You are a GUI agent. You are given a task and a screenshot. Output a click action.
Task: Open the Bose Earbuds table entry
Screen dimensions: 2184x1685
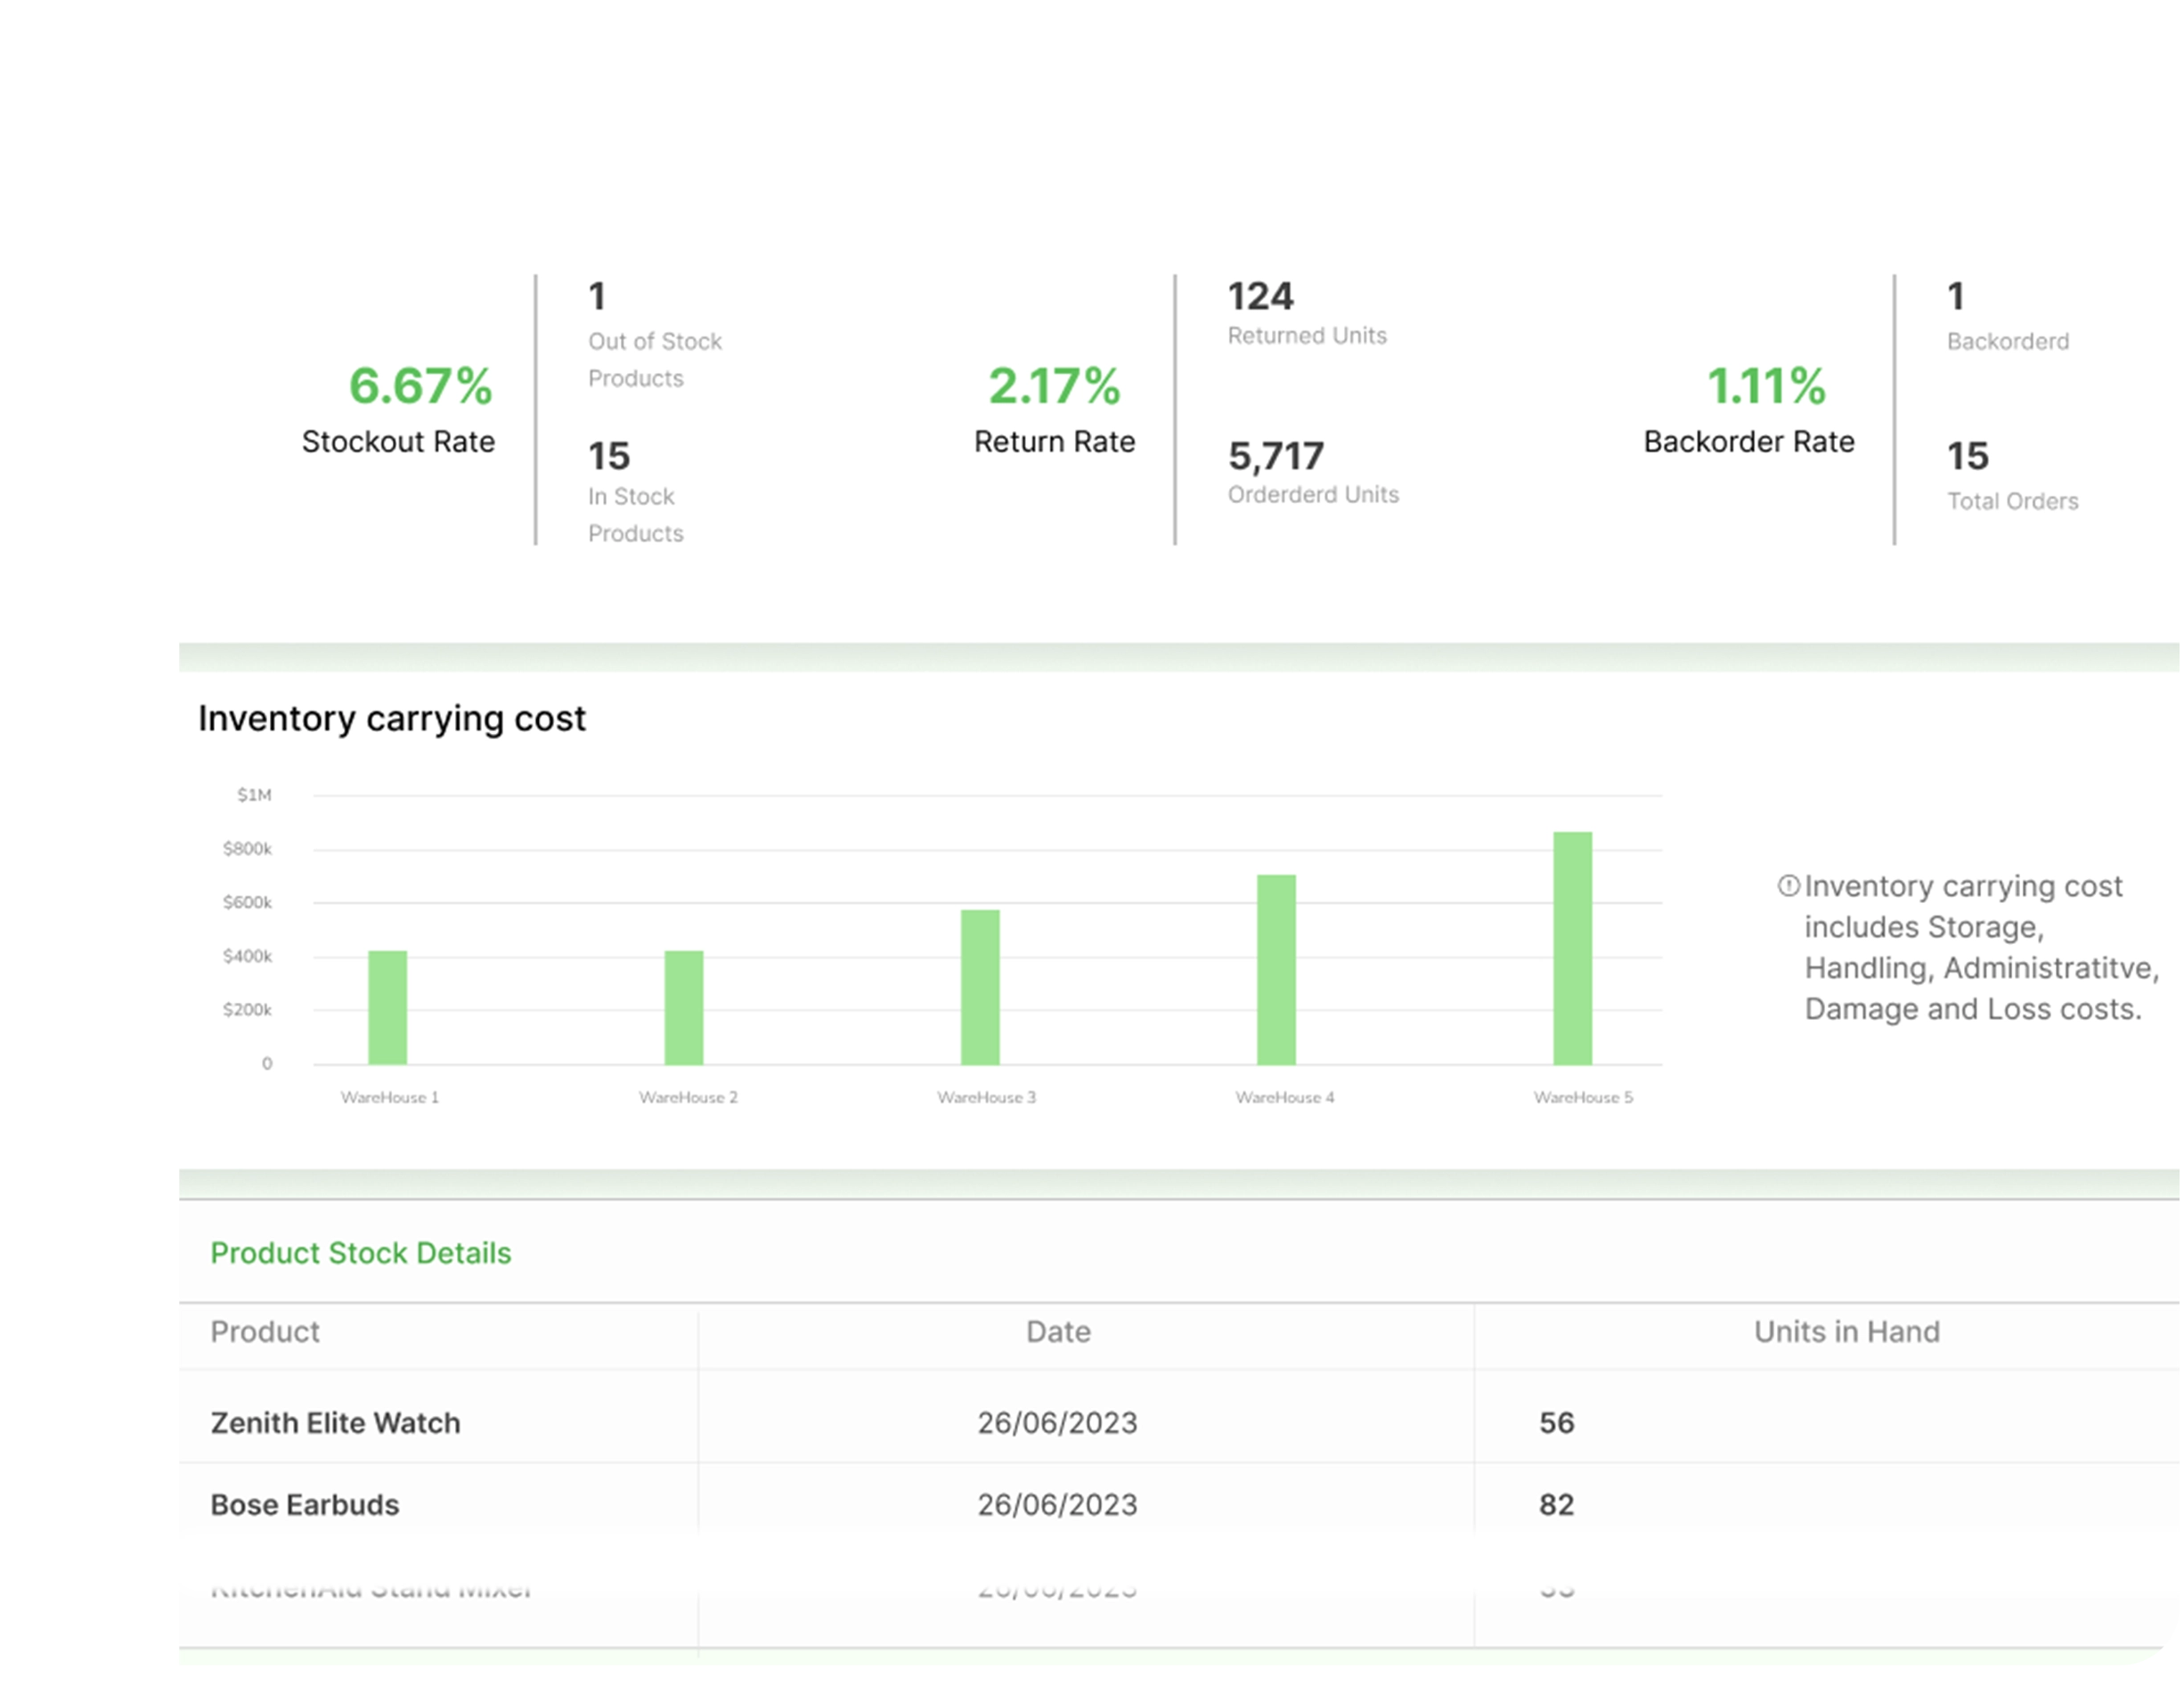point(305,1504)
